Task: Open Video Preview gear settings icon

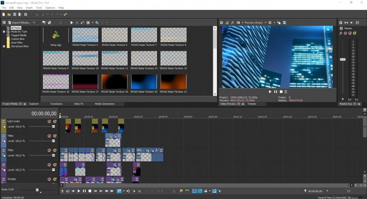Action: 222,22
